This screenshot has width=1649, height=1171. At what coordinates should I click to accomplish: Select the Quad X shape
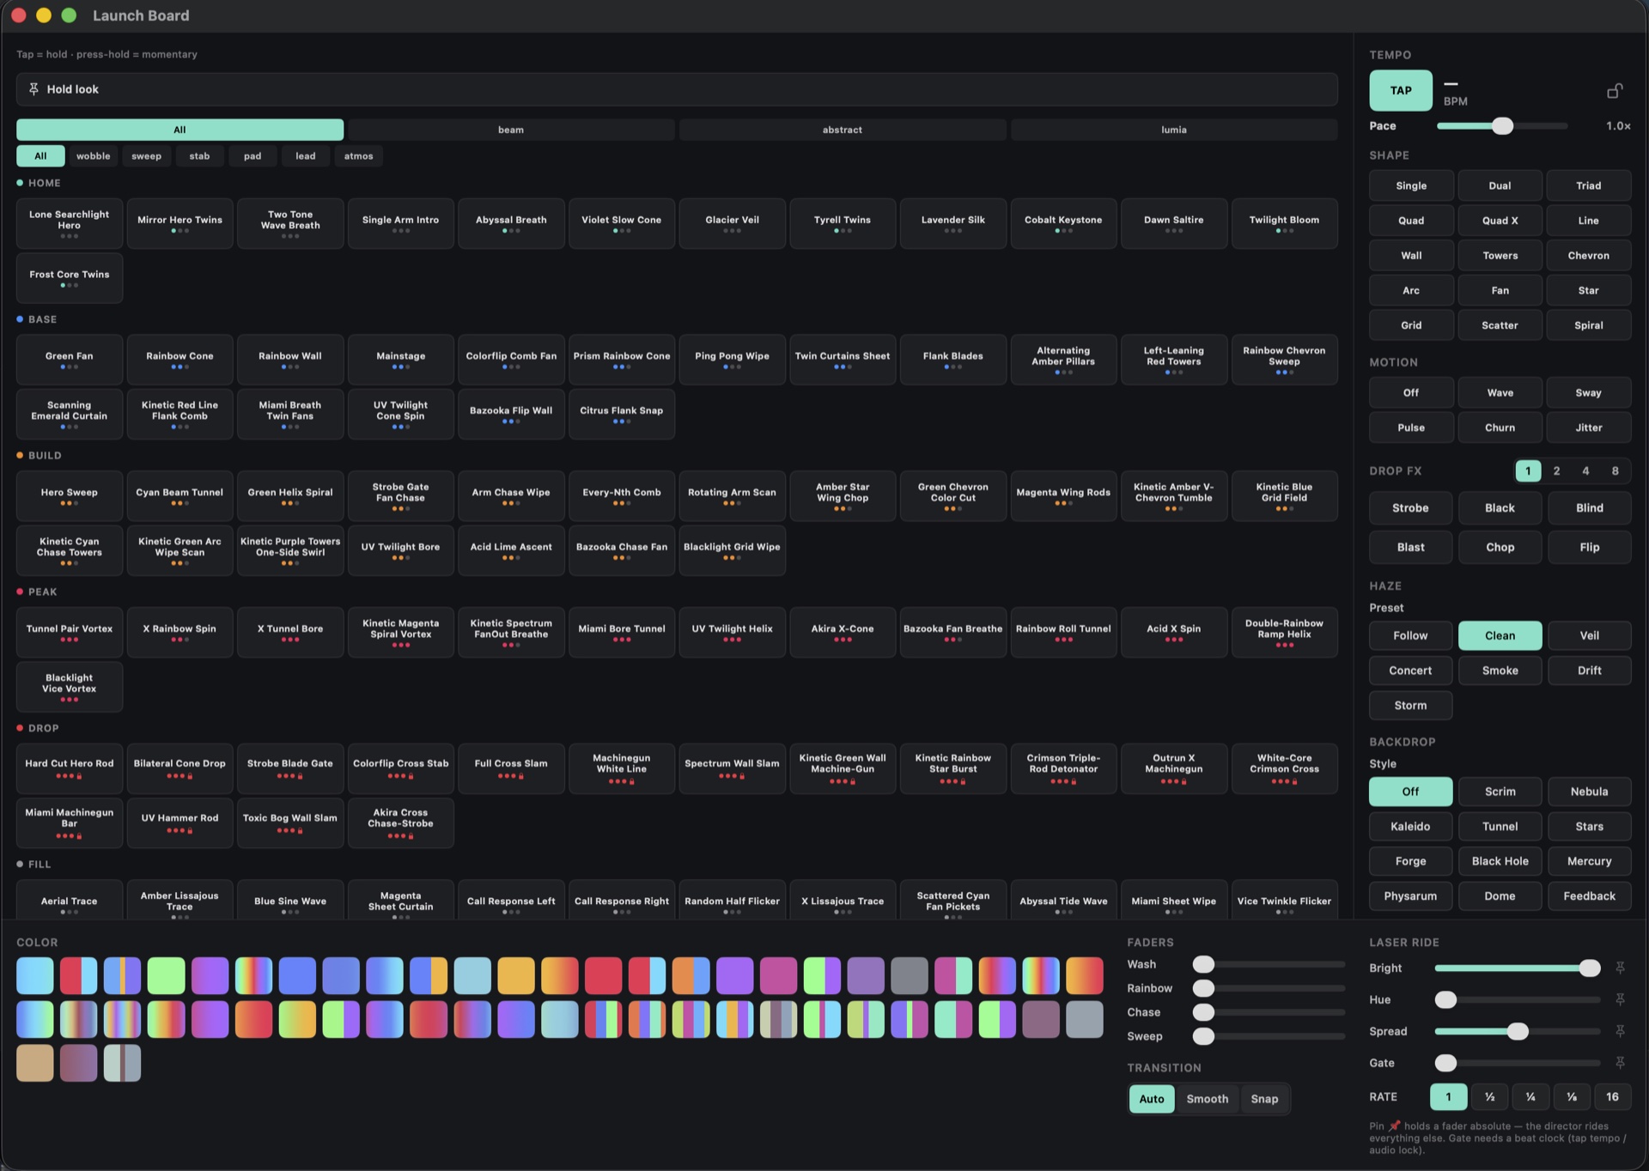pos(1500,221)
